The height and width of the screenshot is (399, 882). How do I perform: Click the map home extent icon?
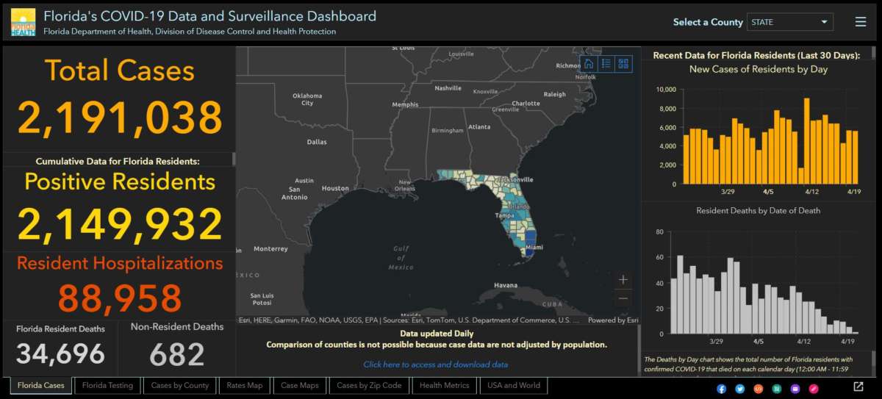pos(589,63)
